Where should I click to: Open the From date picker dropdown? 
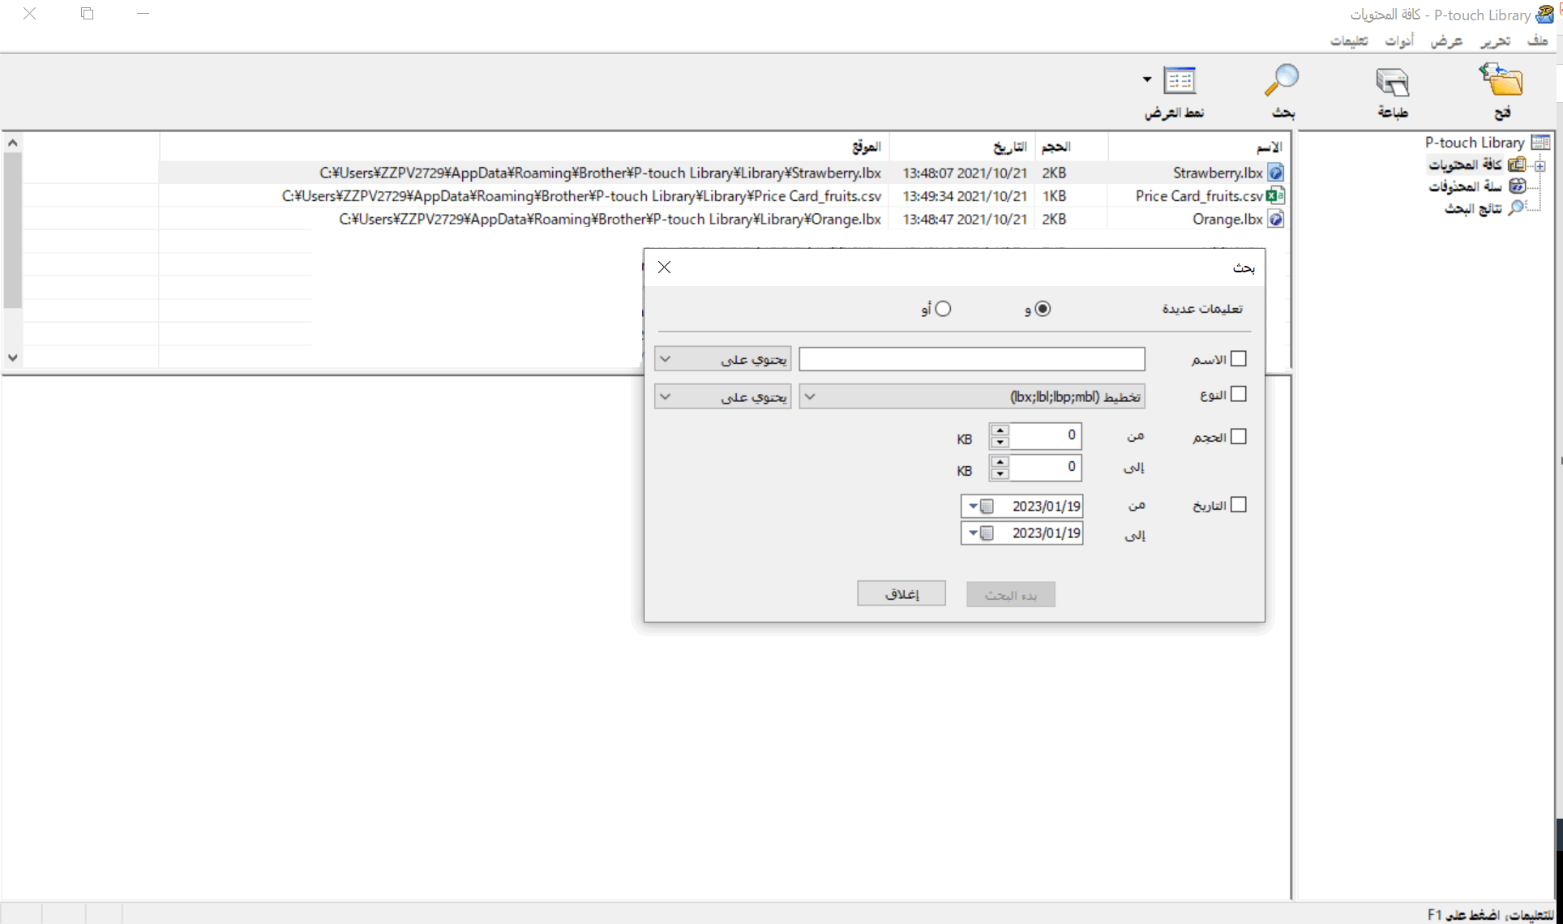974,507
